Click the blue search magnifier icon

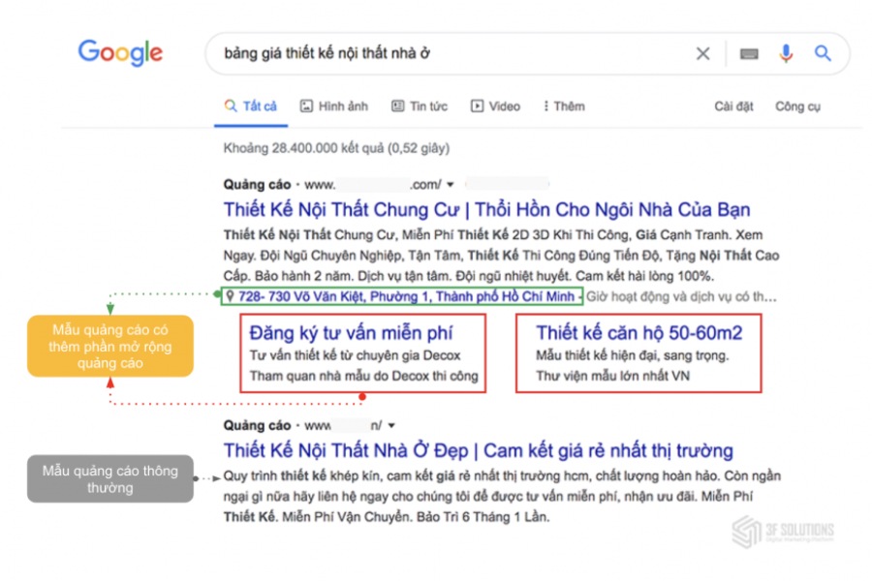[823, 53]
